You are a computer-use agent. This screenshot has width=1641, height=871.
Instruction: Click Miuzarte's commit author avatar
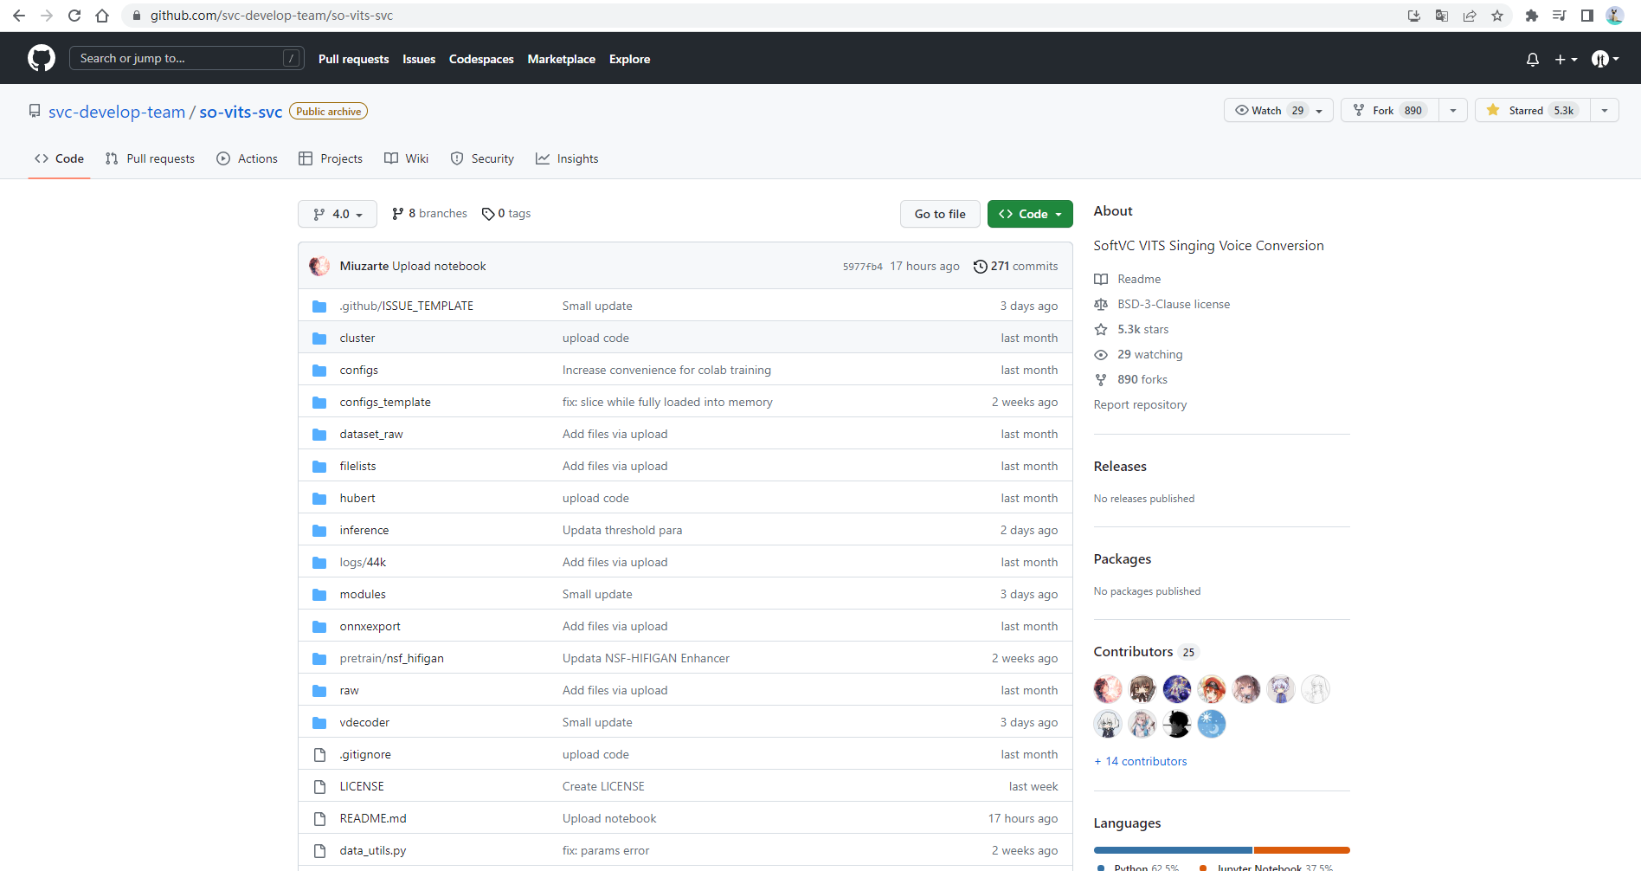click(319, 266)
